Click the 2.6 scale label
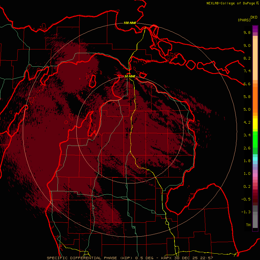This screenshot has height=260, width=260. click(x=247, y=148)
